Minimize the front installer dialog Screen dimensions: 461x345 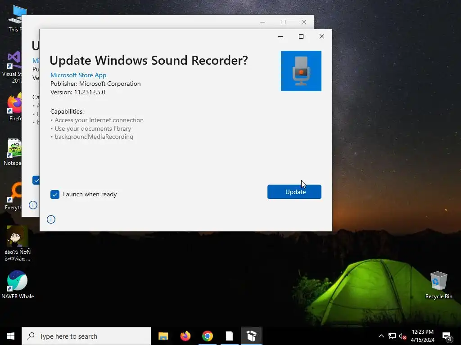click(280, 36)
